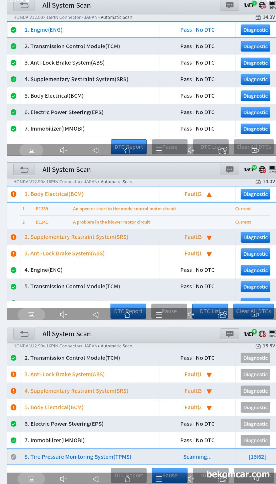This screenshot has width=276, height=484.
Task: Tap the triangle back icon in the top navigation bar
Action: tap(95, 150)
